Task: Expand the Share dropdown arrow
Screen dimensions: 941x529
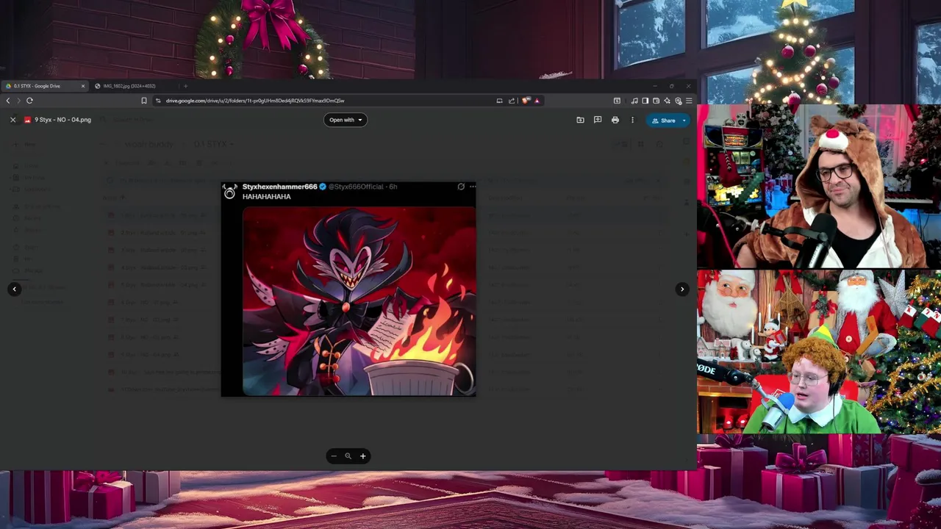Action: (684, 120)
